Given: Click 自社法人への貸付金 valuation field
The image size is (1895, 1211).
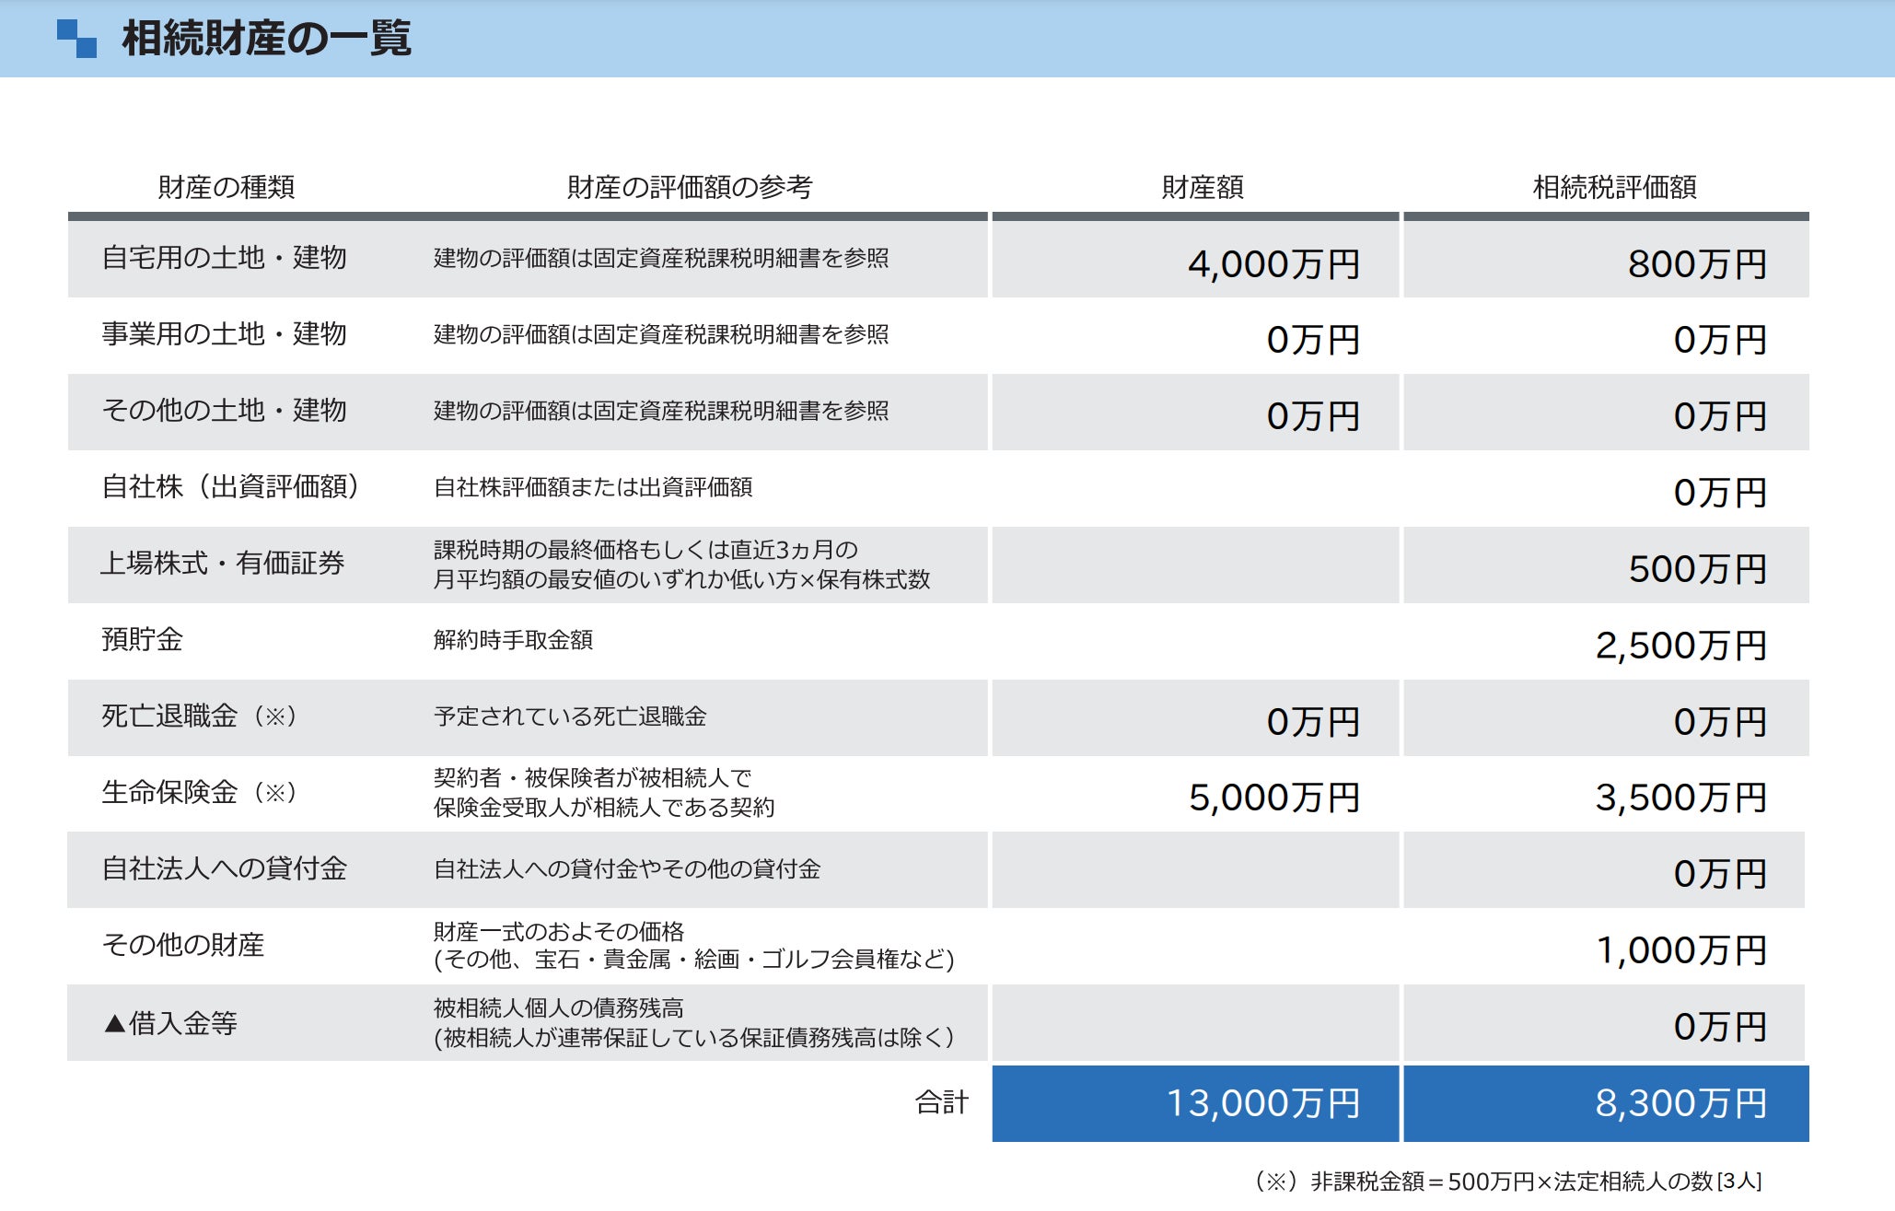Looking at the screenshot, I should click(x=1718, y=873).
